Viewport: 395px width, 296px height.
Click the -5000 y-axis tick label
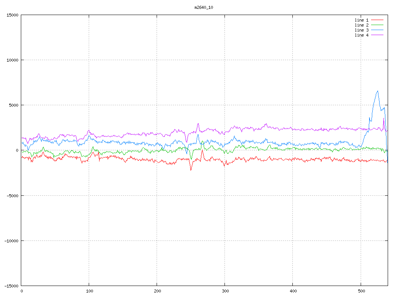13,195
